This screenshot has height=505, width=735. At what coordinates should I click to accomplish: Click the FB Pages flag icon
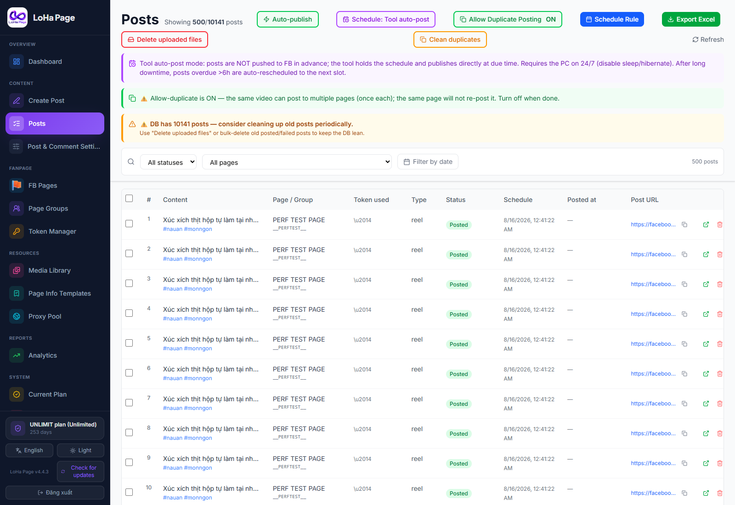click(17, 185)
